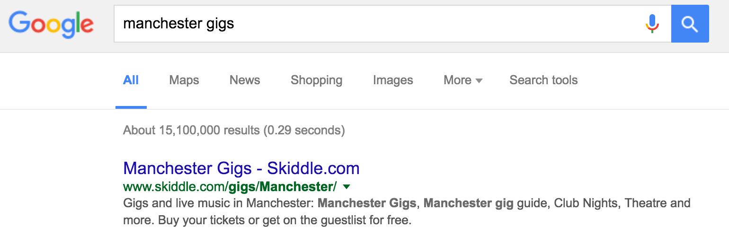Select the All results tab

point(131,80)
